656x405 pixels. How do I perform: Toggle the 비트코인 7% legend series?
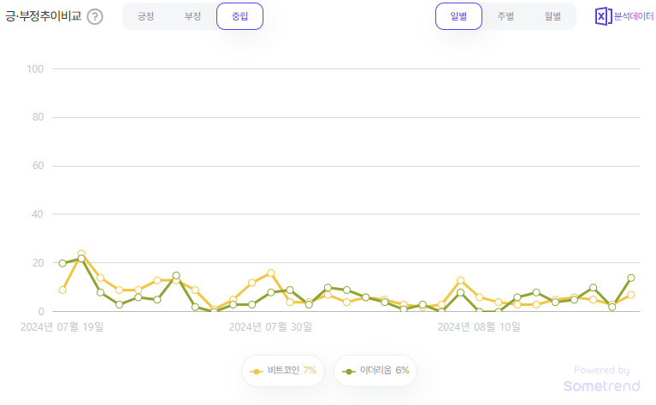tap(283, 371)
